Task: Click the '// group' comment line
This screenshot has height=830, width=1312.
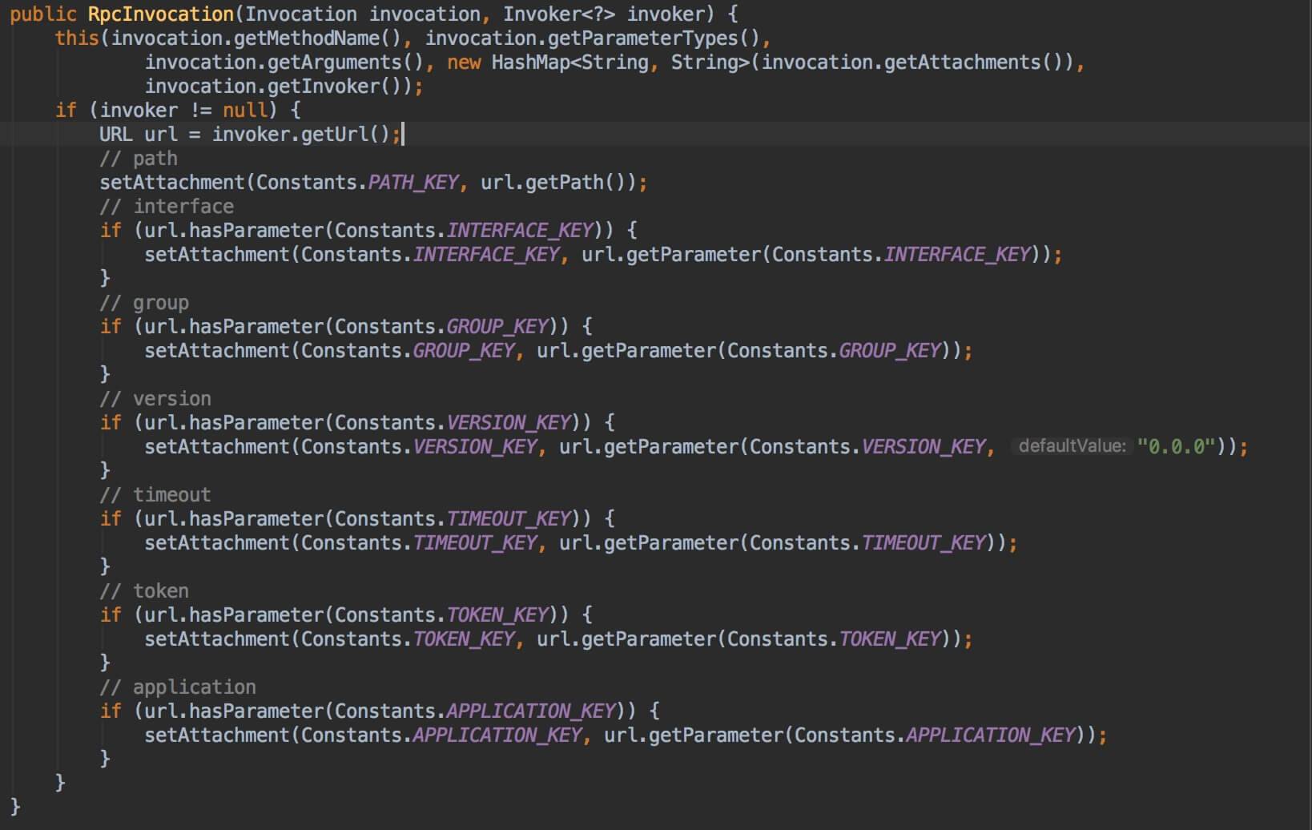Action: 144,303
